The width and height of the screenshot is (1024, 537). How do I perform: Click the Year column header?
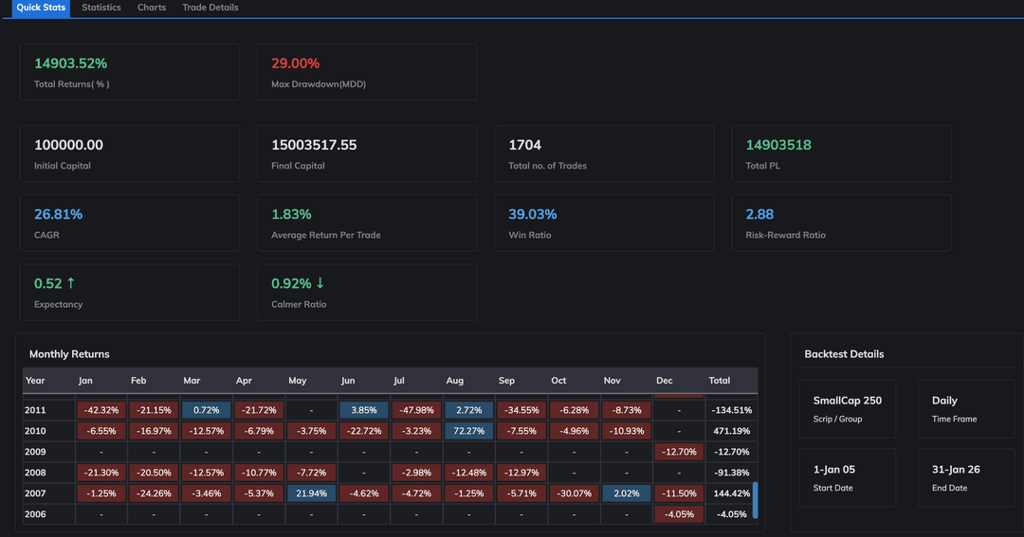tap(36, 381)
